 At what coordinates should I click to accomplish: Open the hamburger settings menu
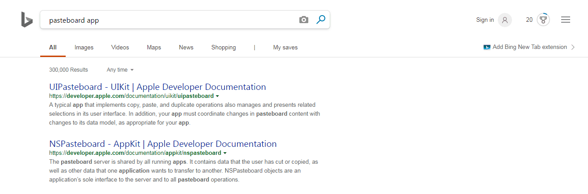[x=566, y=20]
